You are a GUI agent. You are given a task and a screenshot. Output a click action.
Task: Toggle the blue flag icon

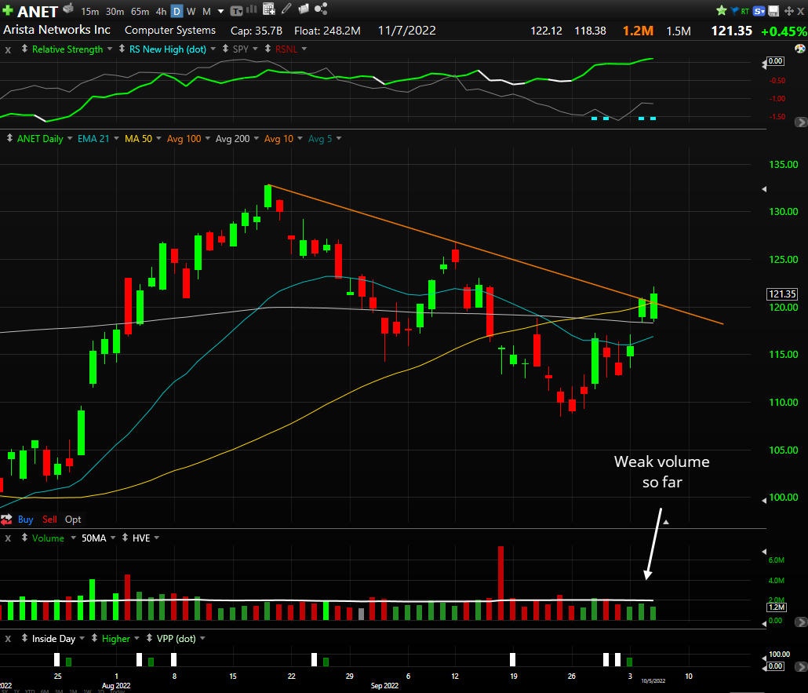pyautogui.click(x=735, y=11)
